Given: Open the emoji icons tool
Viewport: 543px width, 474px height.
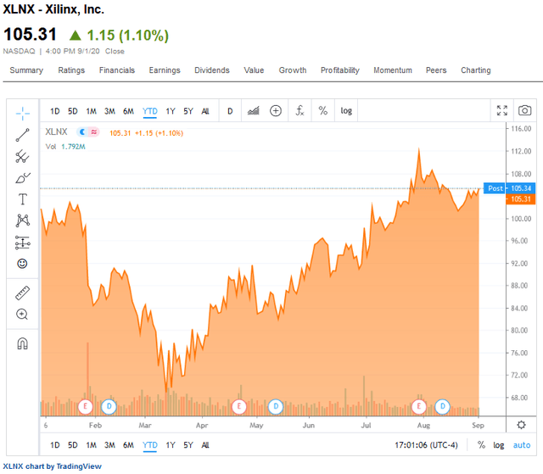Looking at the screenshot, I should [x=22, y=264].
